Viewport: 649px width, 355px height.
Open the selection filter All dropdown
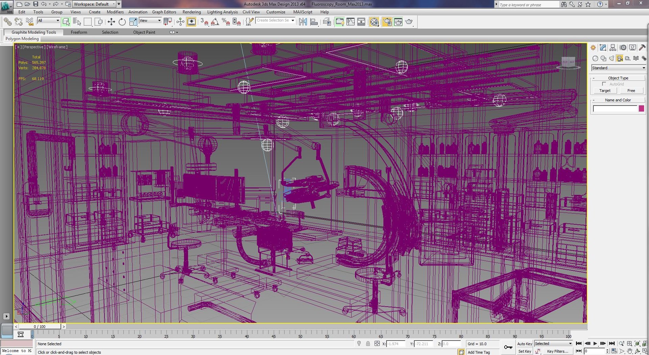click(49, 21)
